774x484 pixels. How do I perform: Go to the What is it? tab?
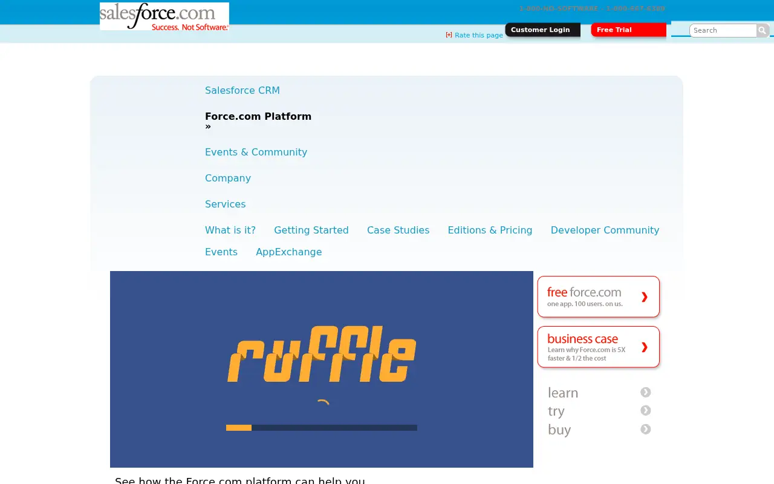[230, 230]
